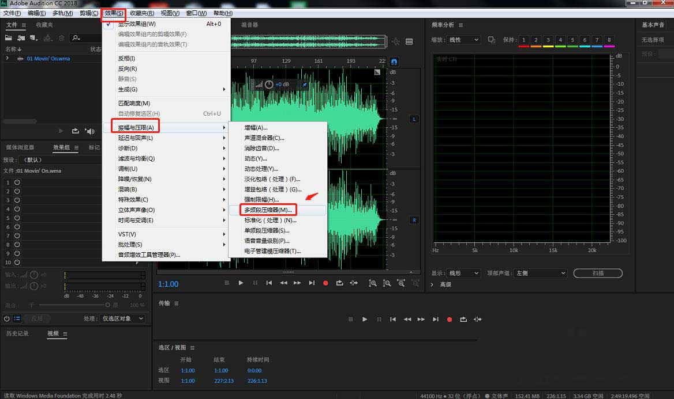Select the red hold swatch number 1
The width and height of the screenshot is (674, 399).
(523, 40)
